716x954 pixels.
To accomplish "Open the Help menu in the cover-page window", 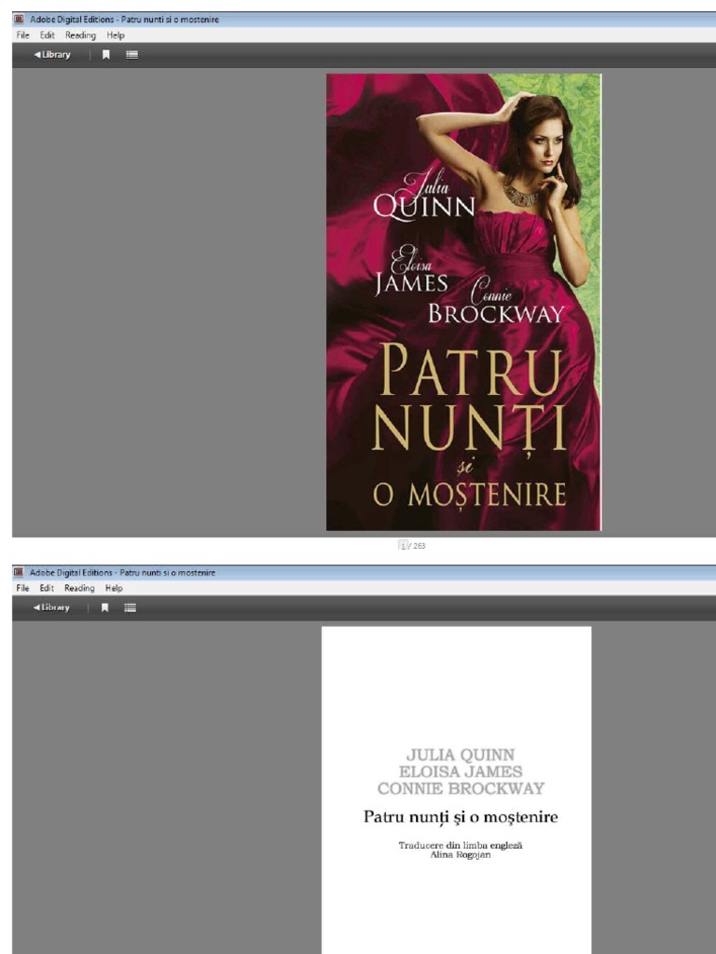I will tap(116, 35).
